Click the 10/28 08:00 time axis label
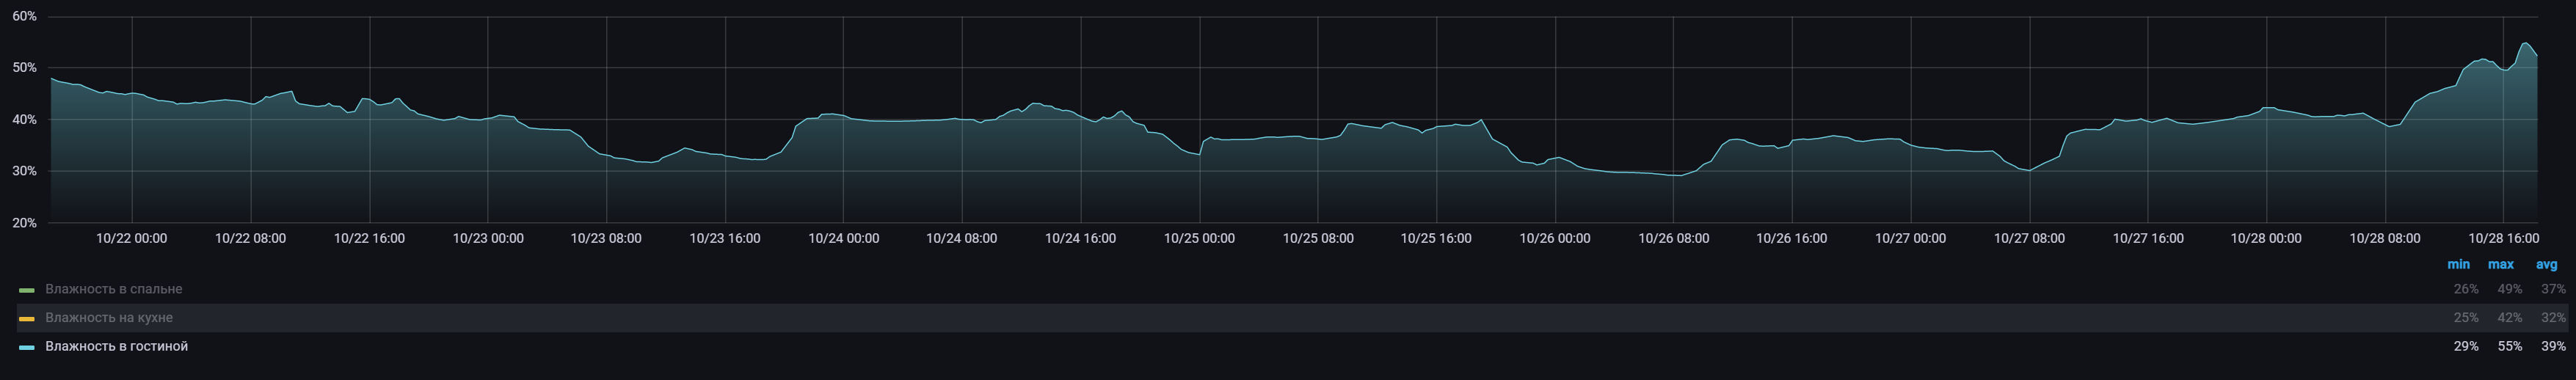The height and width of the screenshot is (380, 2576). click(2385, 238)
